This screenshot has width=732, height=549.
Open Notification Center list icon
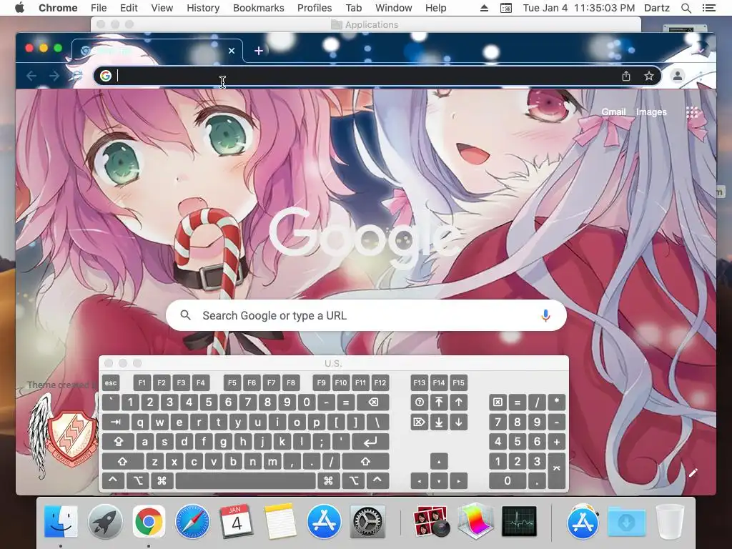click(x=708, y=8)
